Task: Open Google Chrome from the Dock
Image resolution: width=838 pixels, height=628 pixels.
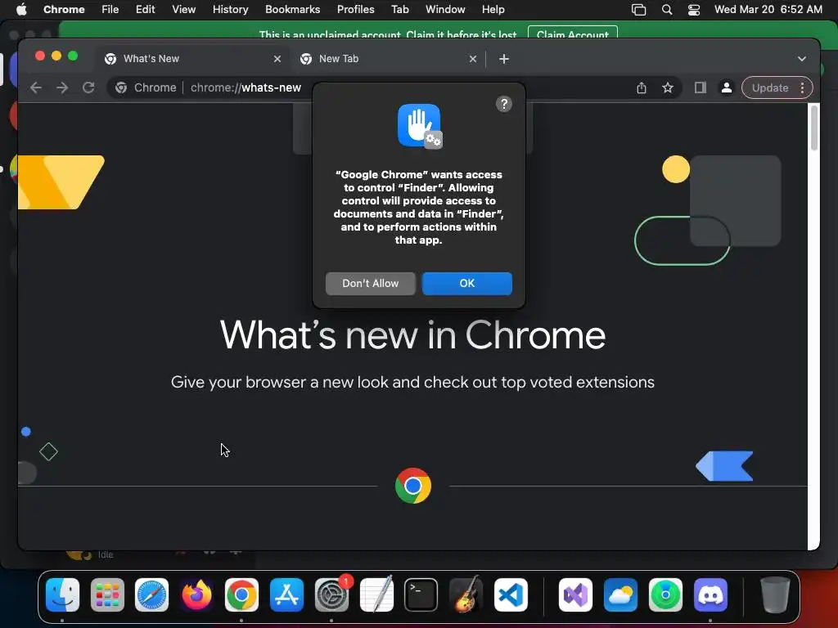Action: point(241,594)
